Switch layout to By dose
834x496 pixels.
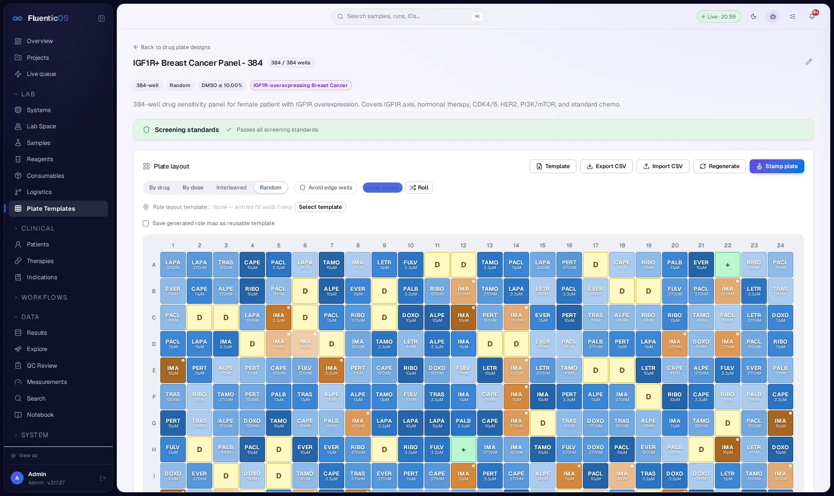193,188
